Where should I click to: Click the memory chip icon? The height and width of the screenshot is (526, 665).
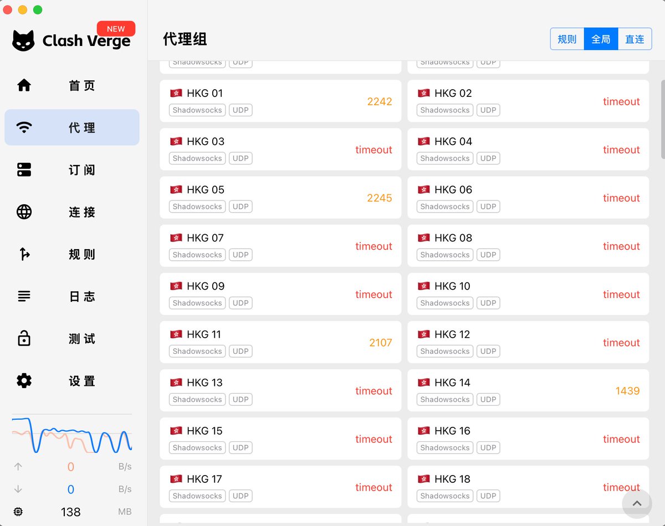18,512
